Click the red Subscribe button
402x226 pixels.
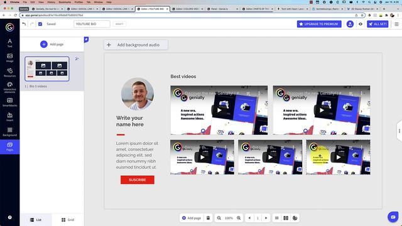tap(138, 180)
